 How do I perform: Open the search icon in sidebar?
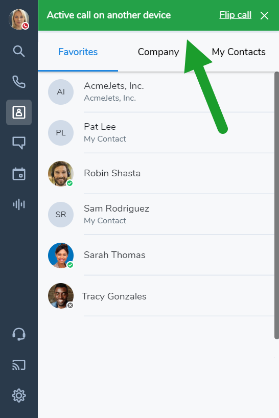[x=19, y=51]
